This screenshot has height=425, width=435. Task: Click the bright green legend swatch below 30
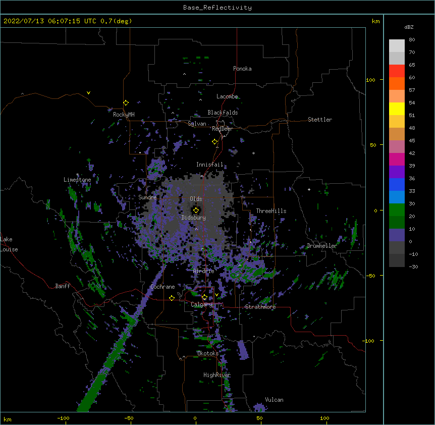click(397, 210)
